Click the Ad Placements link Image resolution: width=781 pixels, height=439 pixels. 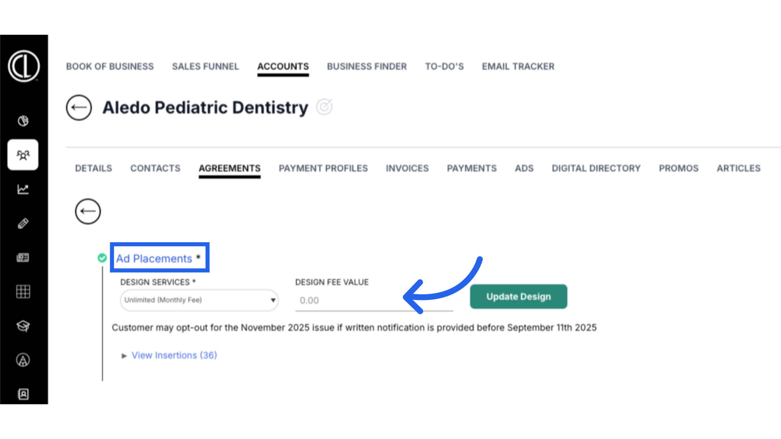point(154,259)
